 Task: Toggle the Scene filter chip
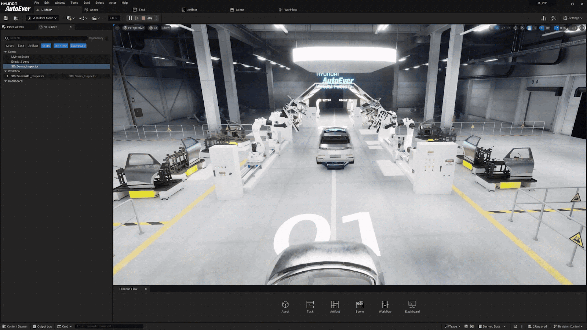[46, 46]
